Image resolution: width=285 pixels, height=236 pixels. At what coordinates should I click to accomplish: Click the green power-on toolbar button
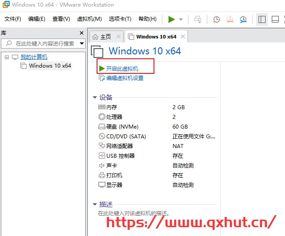point(171,19)
